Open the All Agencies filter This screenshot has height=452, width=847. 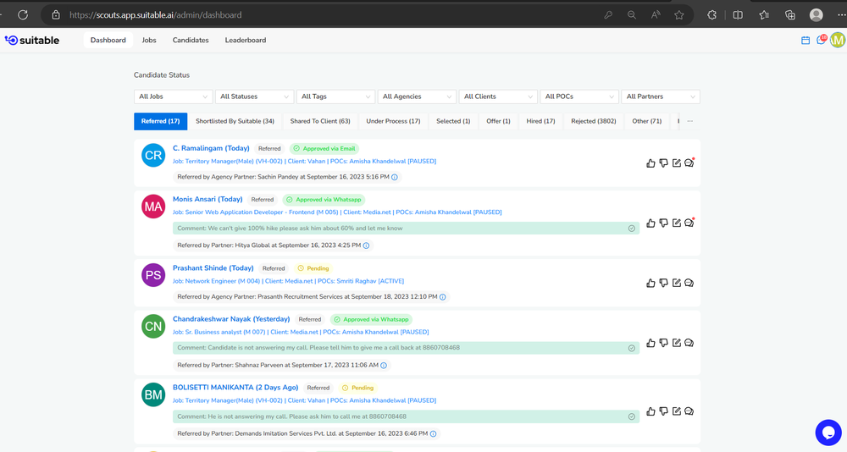tap(417, 96)
